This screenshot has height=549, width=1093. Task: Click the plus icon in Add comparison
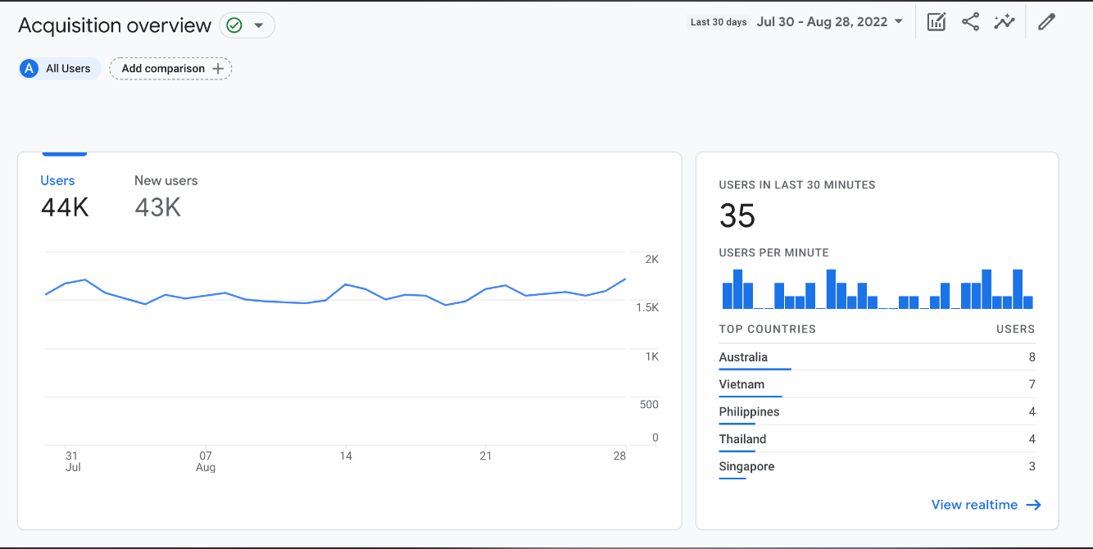218,69
